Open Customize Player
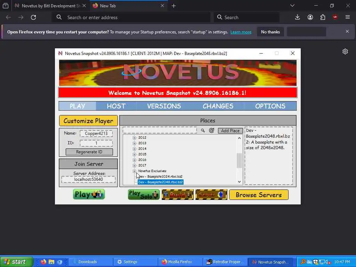This screenshot has height=267, width=356. click(x=88, y=121)
